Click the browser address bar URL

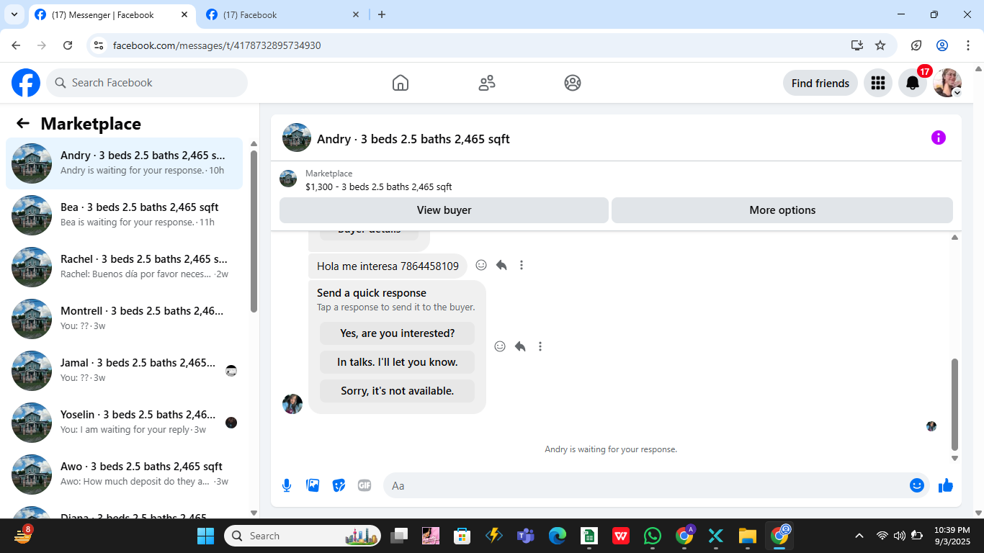click(x=217, y=45)
